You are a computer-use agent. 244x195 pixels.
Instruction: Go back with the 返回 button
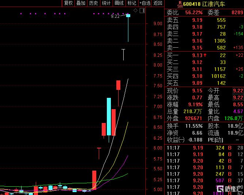(158, 3)
